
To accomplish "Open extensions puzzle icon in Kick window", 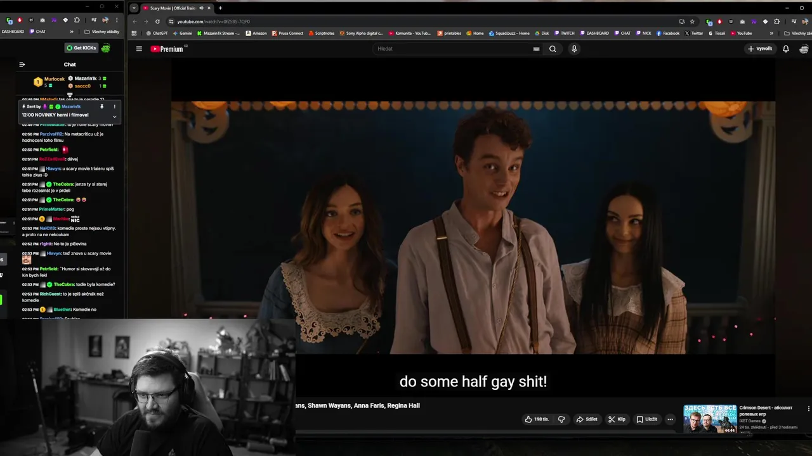I will (77, 20).
